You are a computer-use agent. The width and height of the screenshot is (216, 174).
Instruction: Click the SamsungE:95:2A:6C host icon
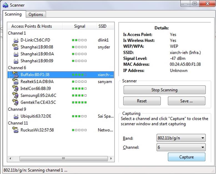tap(16, 95)
